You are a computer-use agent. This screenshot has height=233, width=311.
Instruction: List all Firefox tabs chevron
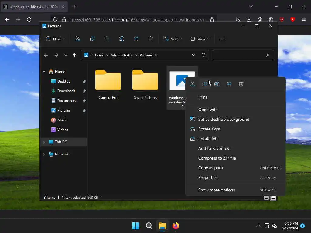pos(251,7)
